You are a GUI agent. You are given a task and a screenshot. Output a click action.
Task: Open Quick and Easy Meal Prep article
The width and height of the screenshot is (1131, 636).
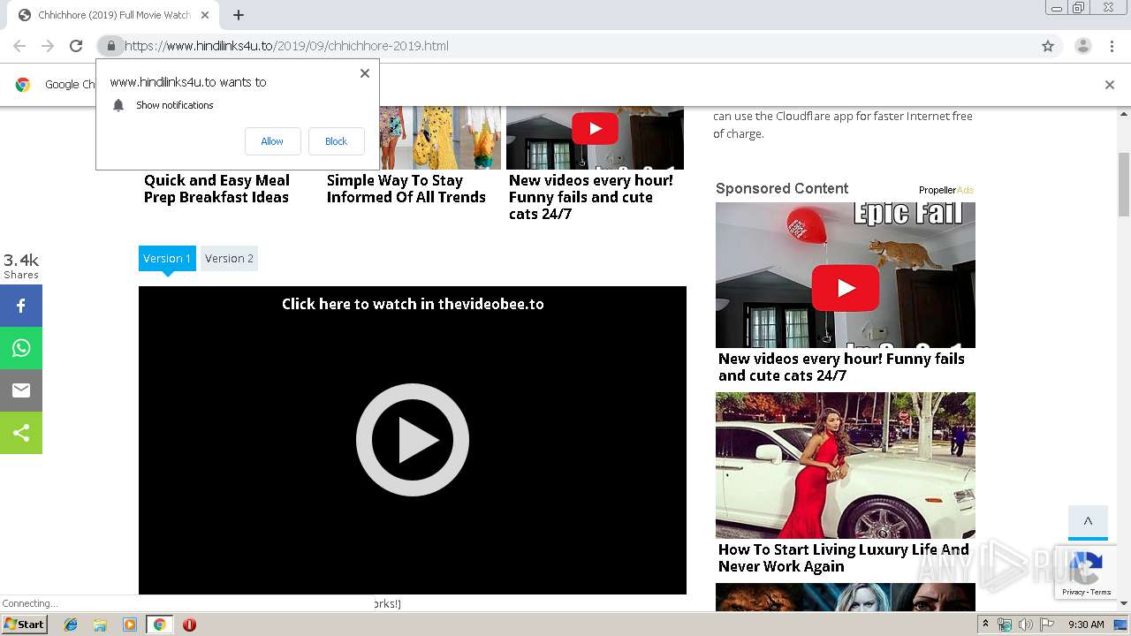pyautogui.click(x=216, y=188)
